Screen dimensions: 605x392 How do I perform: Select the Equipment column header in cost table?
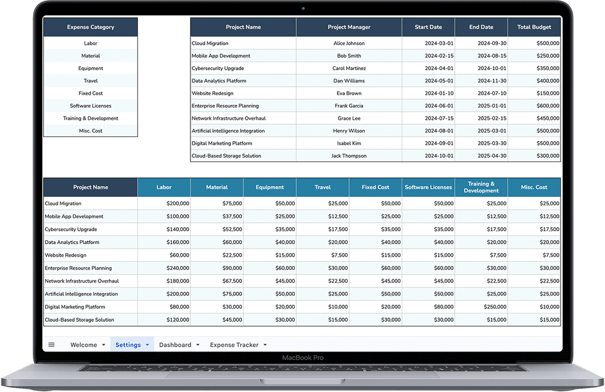tap(270, 187)
